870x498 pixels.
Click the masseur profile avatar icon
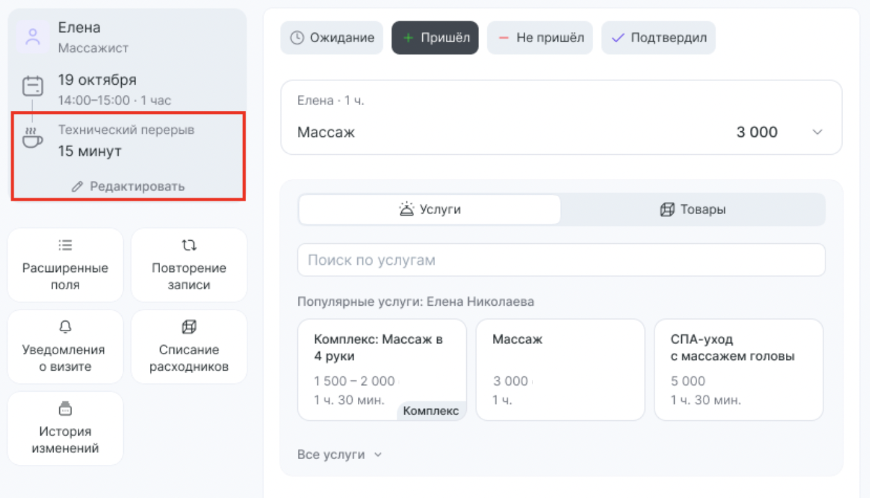[33, 36]
